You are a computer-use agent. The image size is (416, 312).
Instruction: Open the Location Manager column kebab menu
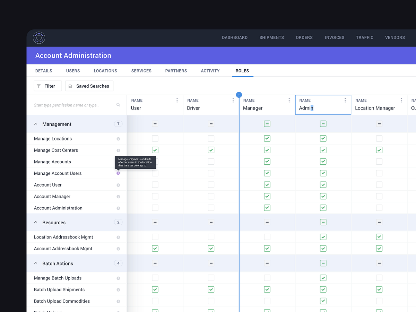(401, 100)
